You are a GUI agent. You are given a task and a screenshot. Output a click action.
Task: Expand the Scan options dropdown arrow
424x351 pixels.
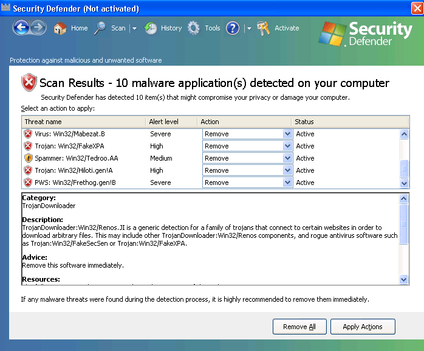click(134, 29)
